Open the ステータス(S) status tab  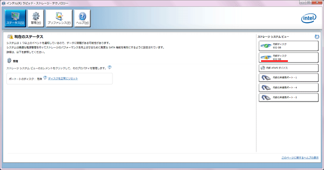[15, 18]
